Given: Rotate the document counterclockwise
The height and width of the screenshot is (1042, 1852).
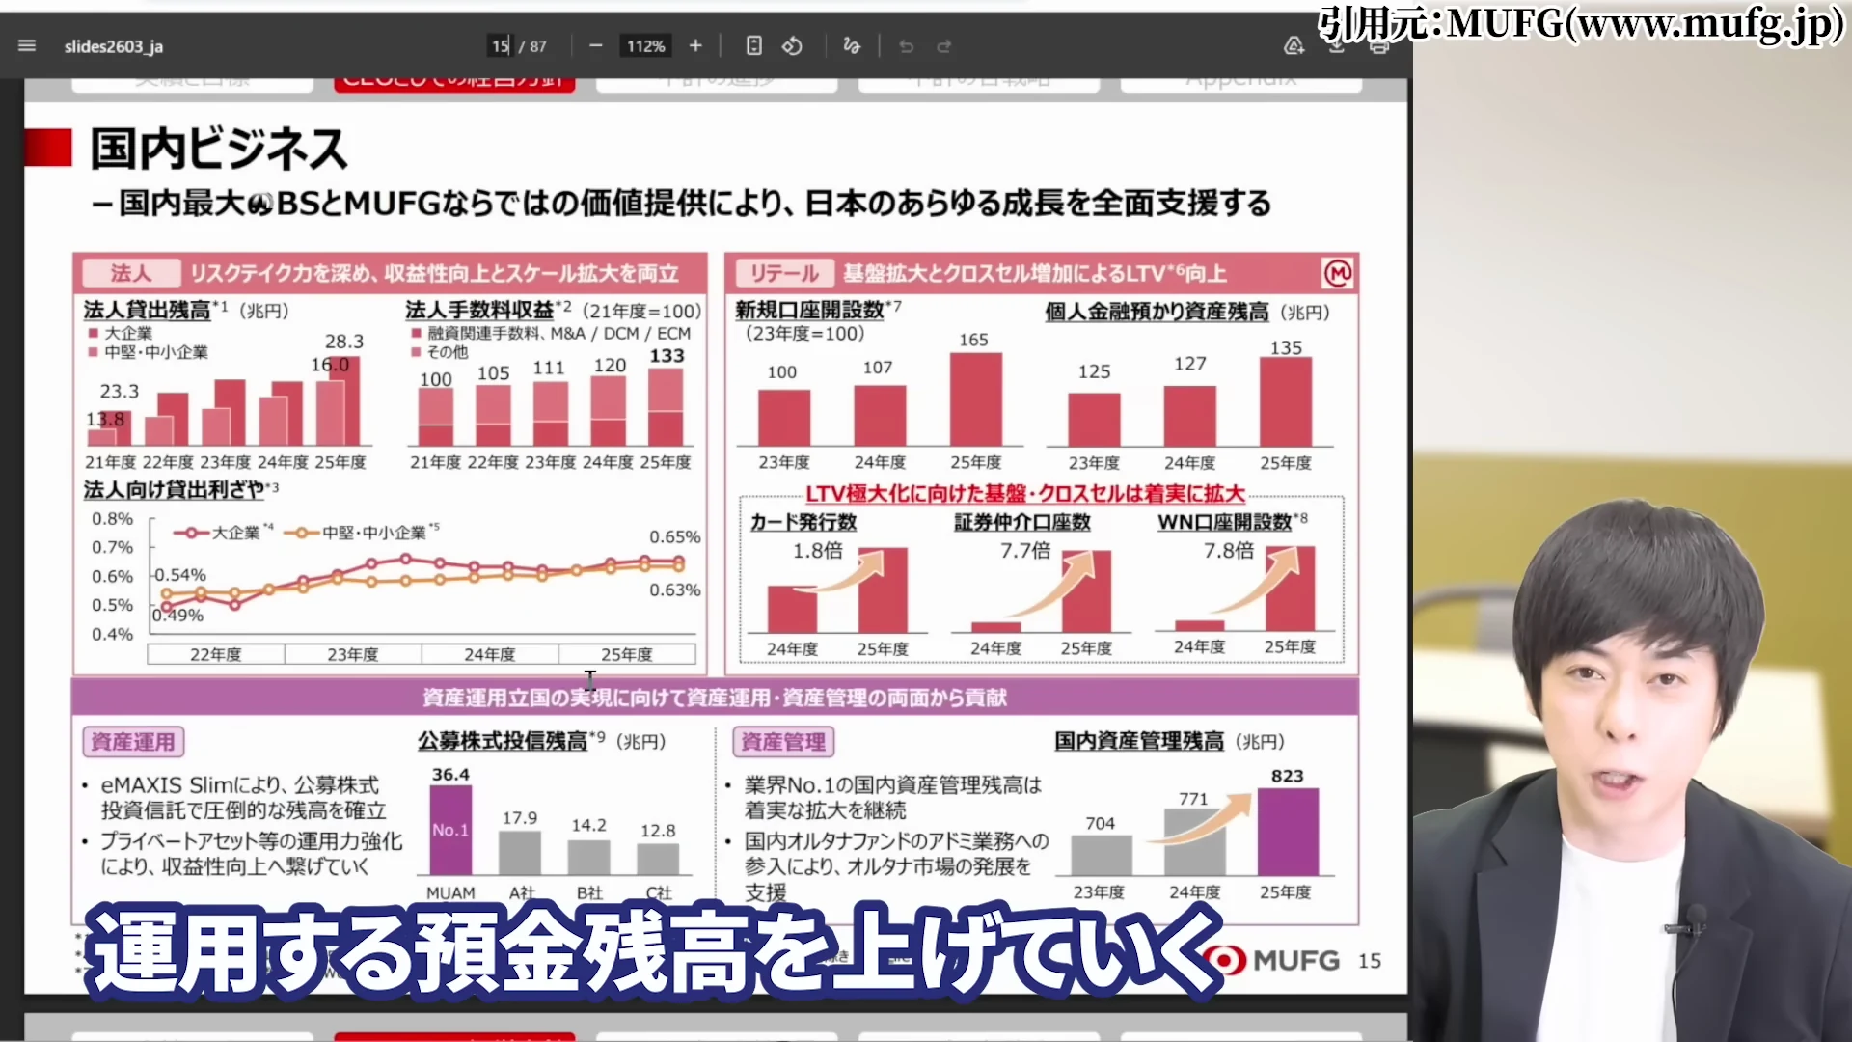Looking at the screenshot, I should click(792, 45).
